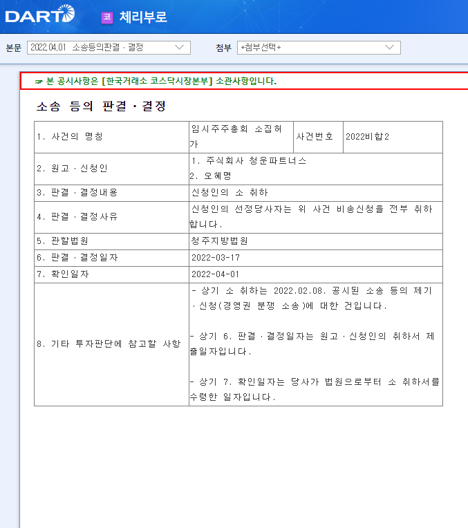Click the date 2022-04-01
The width and height of the screenshot is (468, 528).
point(215,274)
